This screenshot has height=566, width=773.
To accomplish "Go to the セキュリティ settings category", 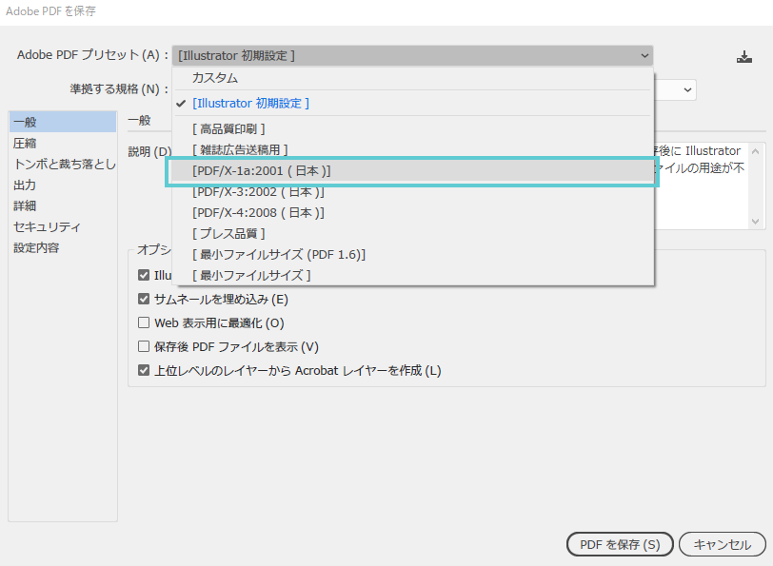I will 47,226.
